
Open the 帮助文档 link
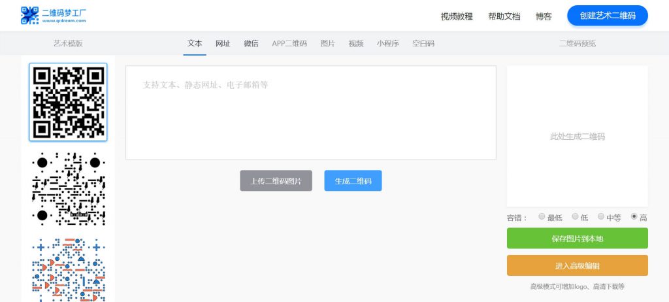[x=504, y=16]
